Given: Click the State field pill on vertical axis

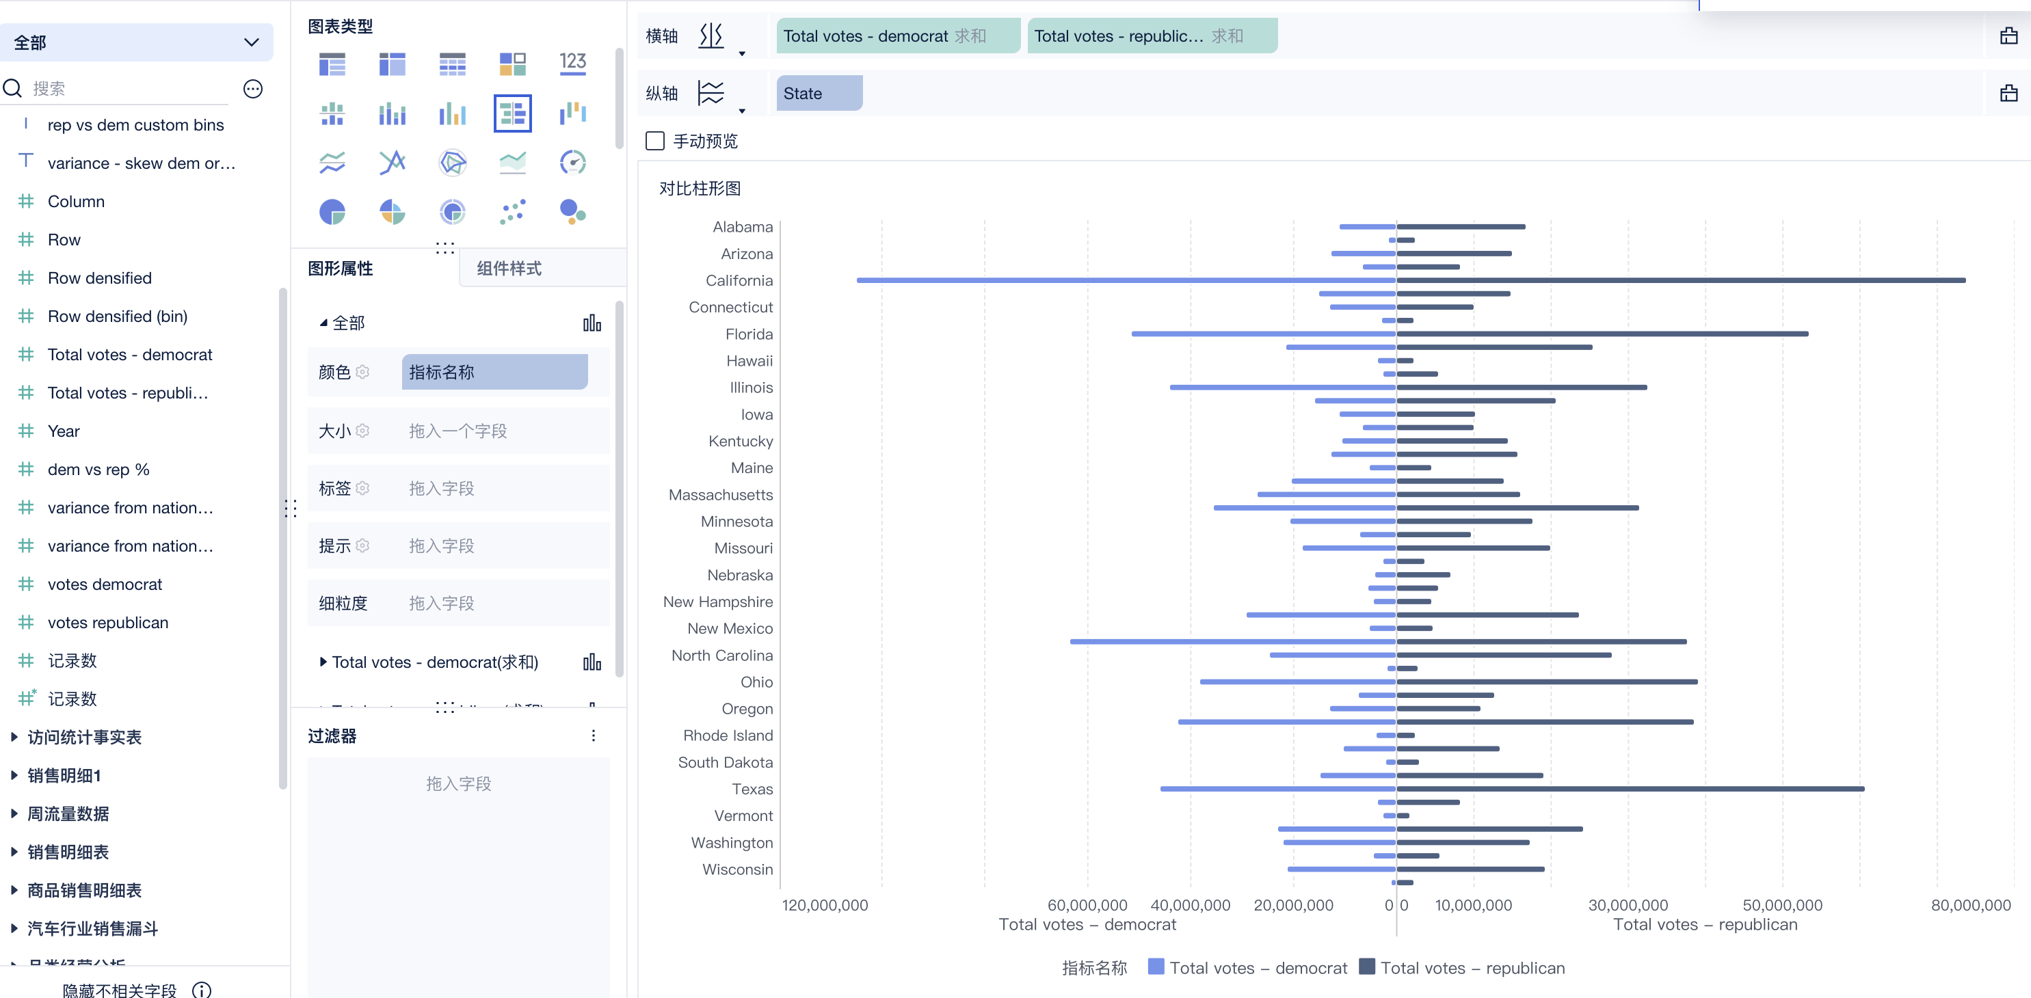Looking at the screenshot, I should click(819, 94).
